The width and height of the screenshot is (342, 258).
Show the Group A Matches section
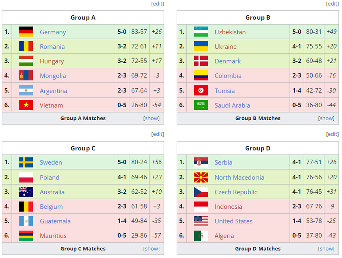151,118
